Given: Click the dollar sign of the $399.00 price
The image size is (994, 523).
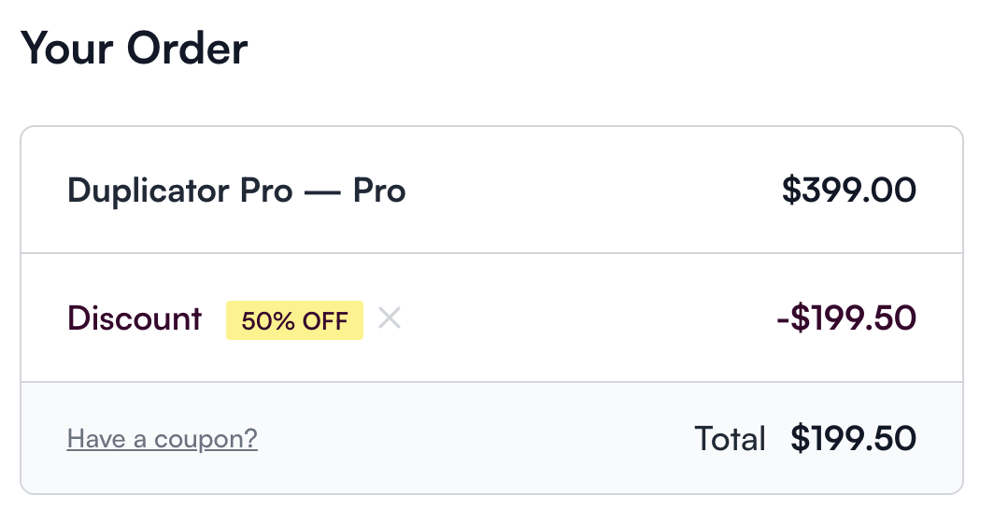Looking at the screenshot, I should coord(791,190).
